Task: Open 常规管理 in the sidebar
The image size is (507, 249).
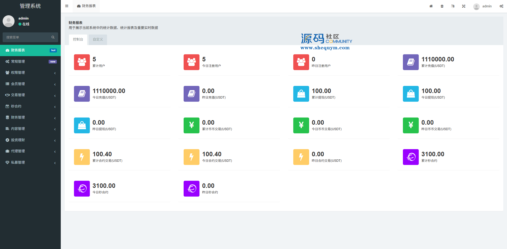Action: point(30,61)
